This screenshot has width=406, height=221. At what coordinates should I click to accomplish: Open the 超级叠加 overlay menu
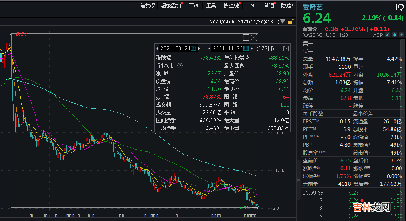(x=171, y=5)
